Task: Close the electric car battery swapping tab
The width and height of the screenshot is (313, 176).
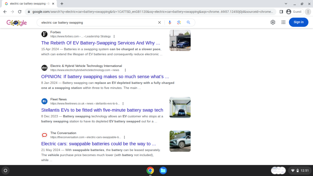Action: 53,3
